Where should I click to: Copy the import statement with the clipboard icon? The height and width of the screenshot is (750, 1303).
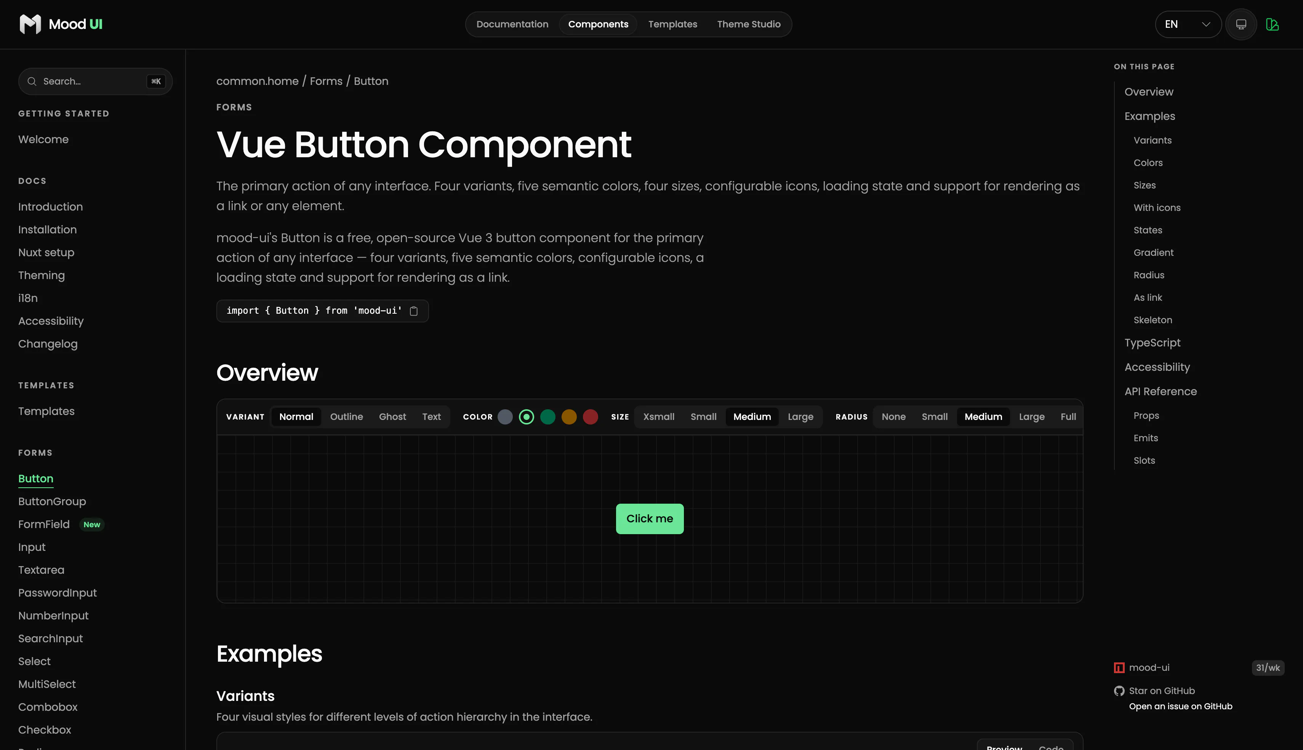tap(413, 311)
